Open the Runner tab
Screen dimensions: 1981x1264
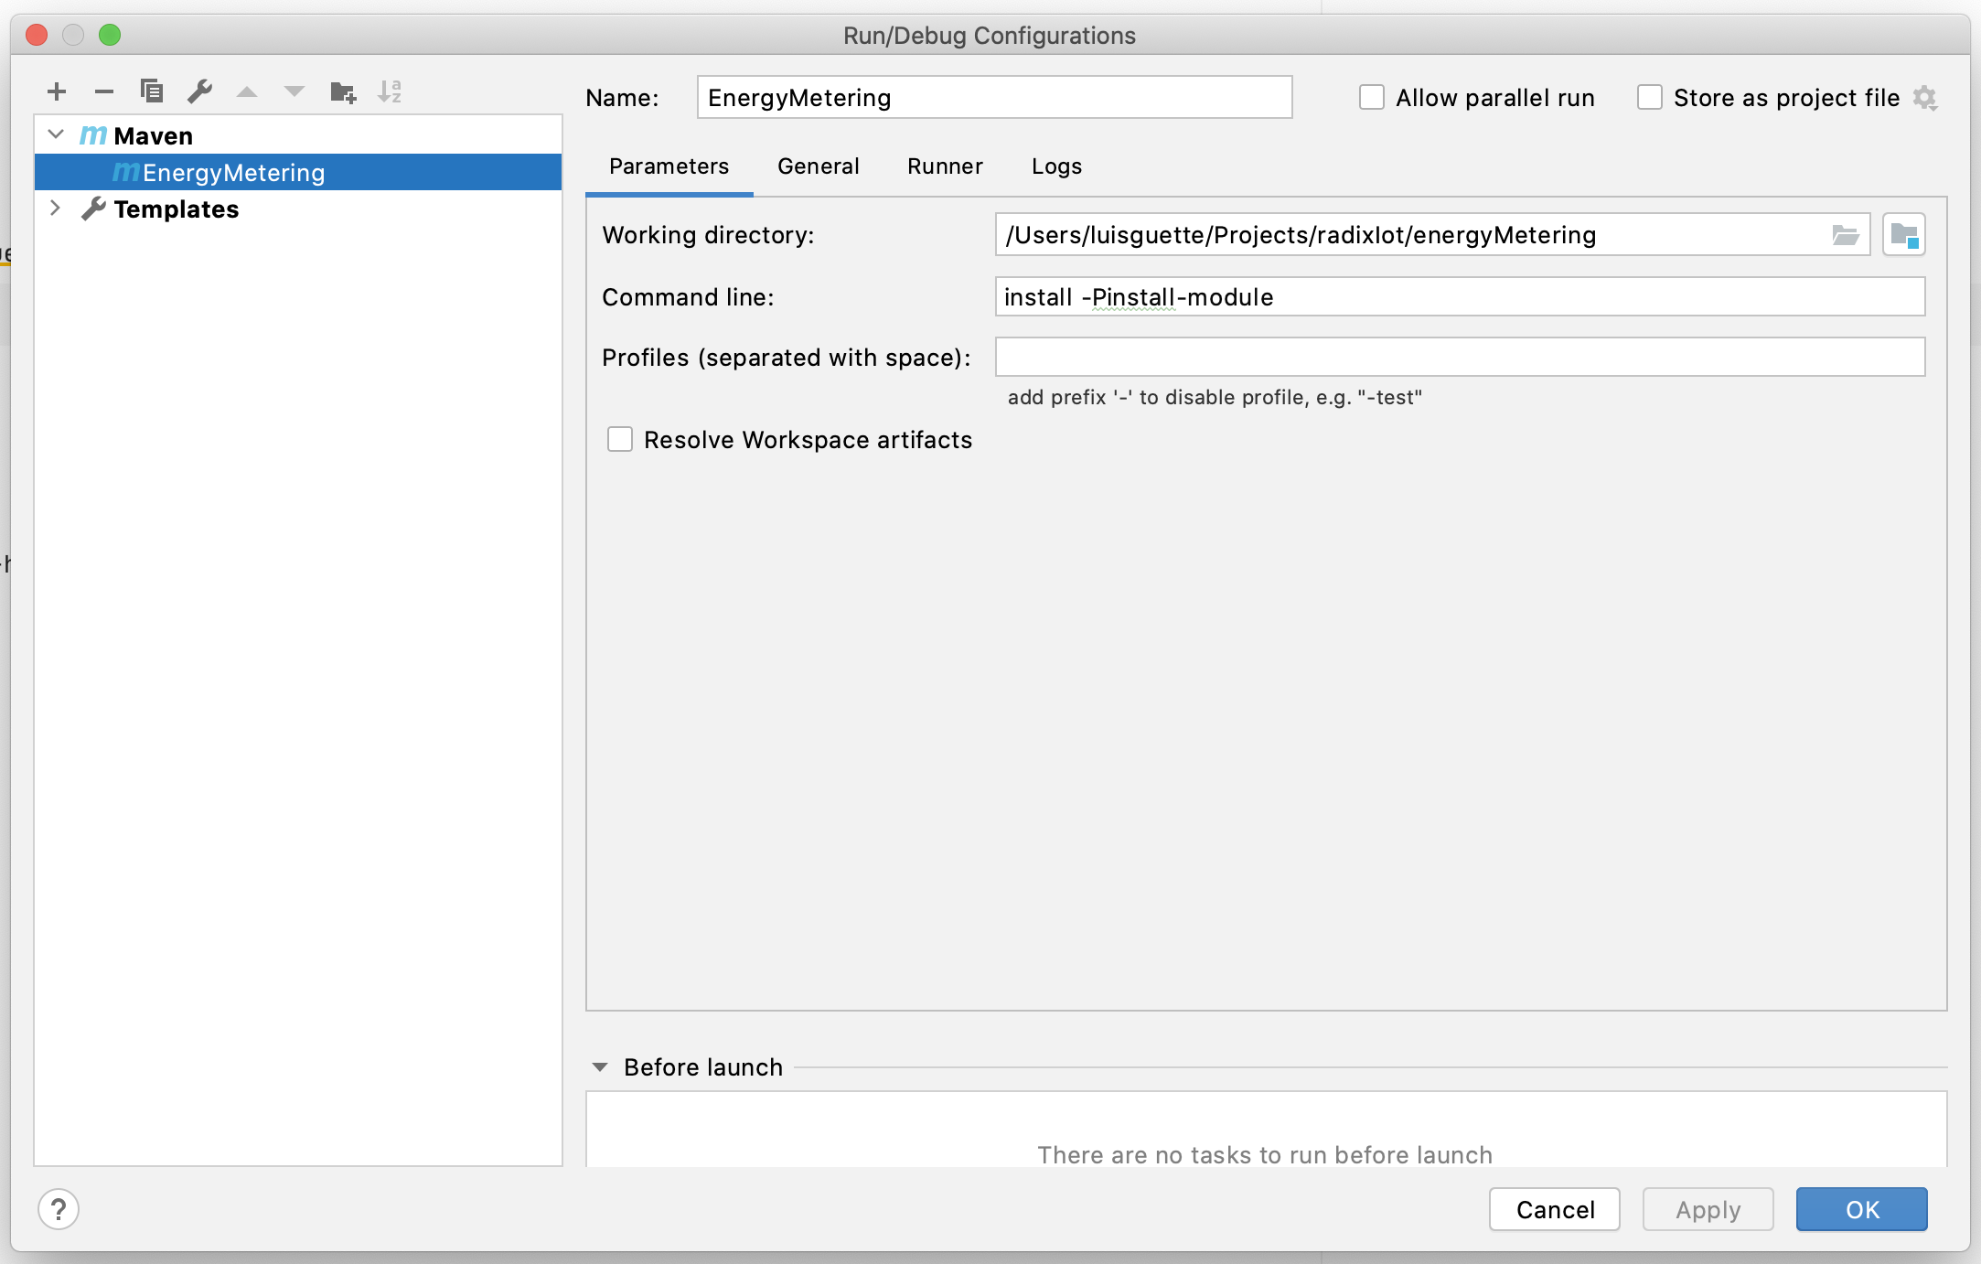click(x=945, y=166)
